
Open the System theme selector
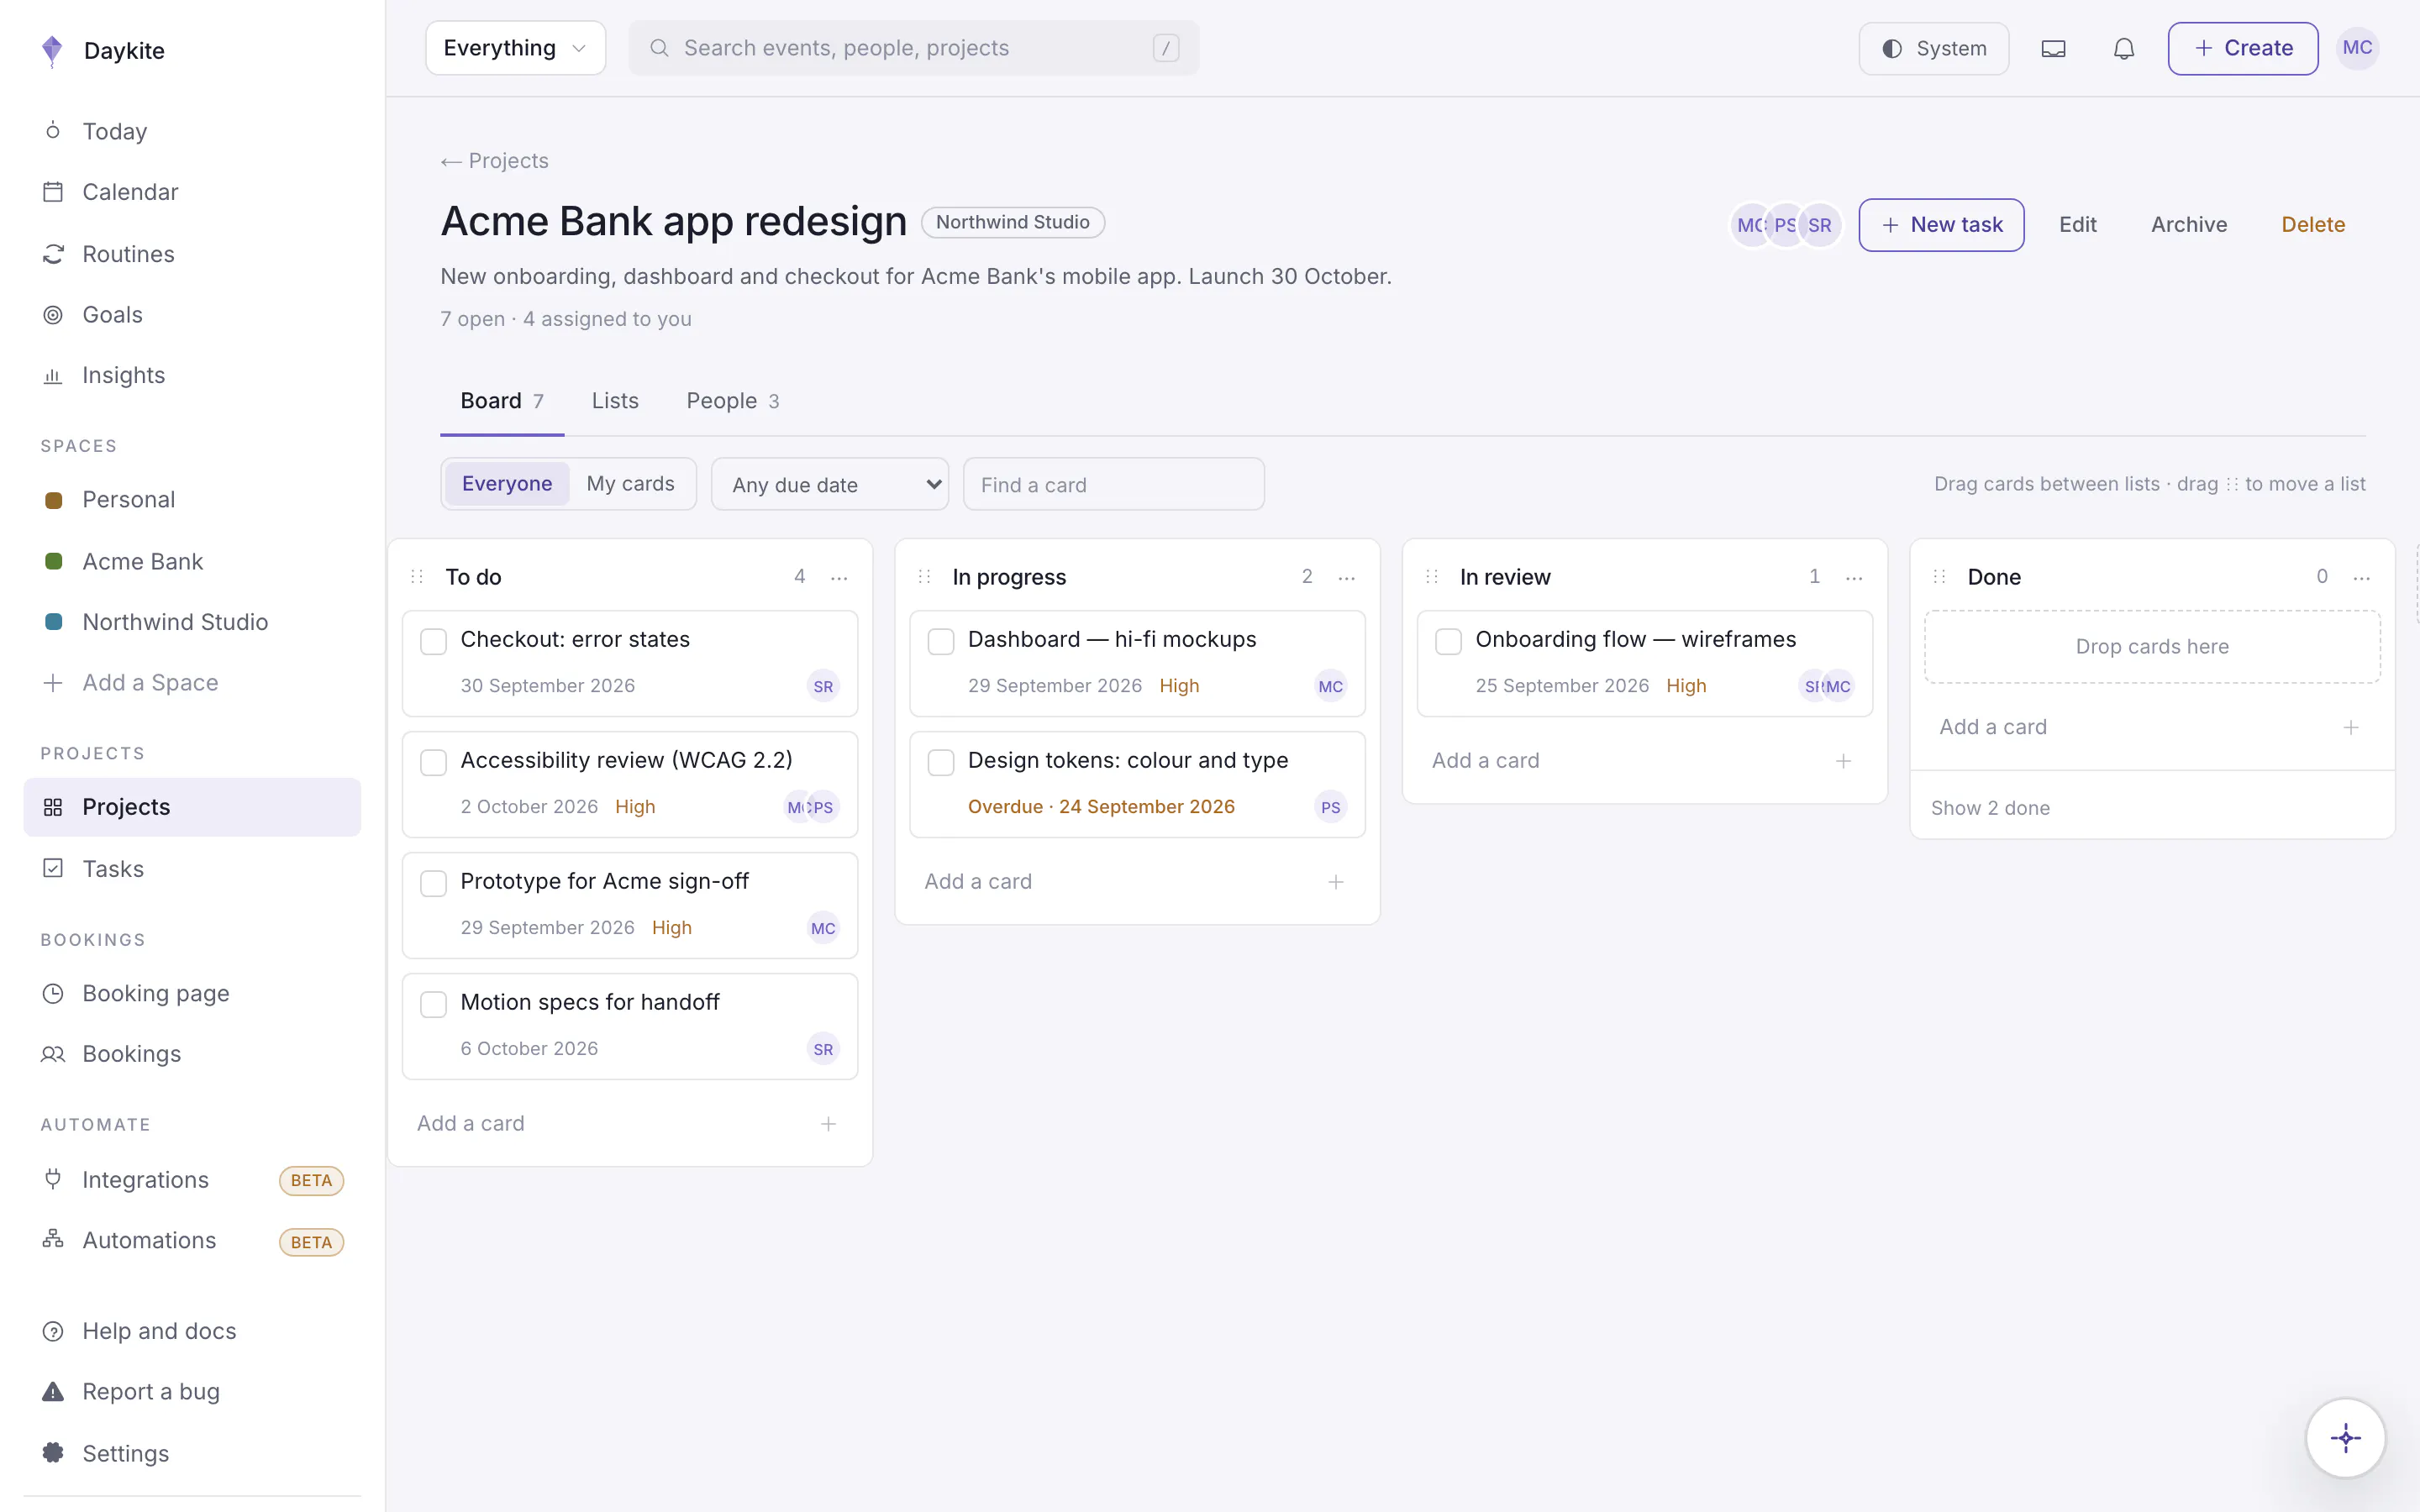pos(1934,48)
